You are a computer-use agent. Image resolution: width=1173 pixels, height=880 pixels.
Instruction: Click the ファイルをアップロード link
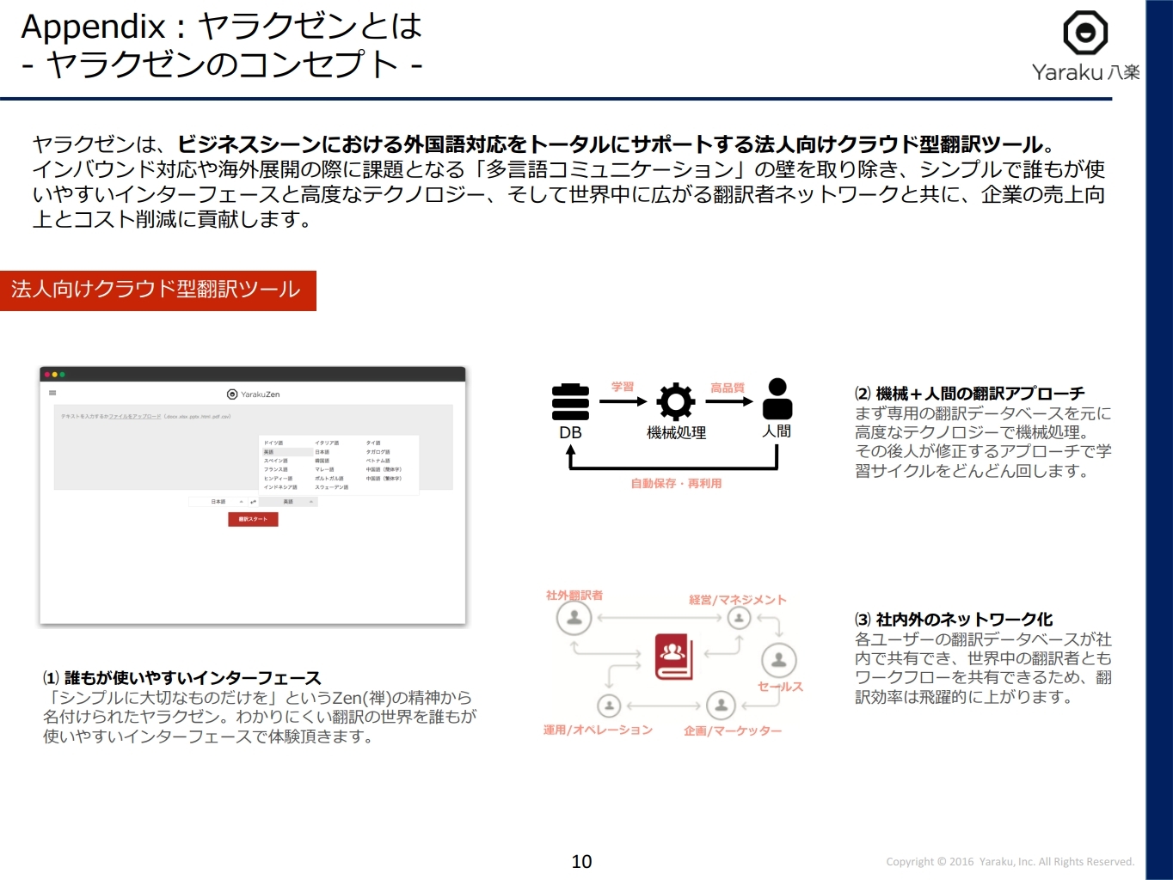pyautogui.click(x=135, y=416)
